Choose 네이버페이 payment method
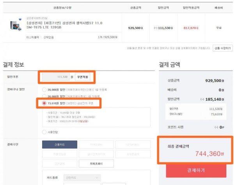Viewport: 234px width, 185px height. pyautogui.click(x=133, y=144)
